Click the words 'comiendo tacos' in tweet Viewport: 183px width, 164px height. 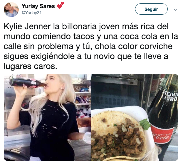point(64,36)
